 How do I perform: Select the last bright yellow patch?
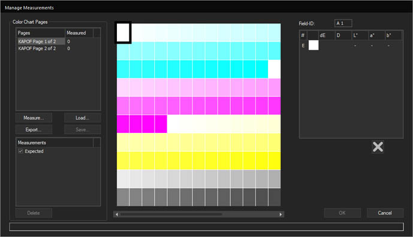pyautogui.click(x=274, y=160)
